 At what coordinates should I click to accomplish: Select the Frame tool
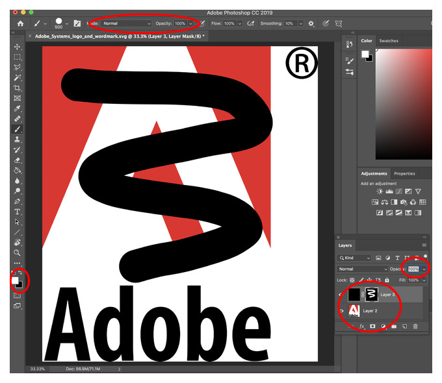(x=17, y=98)
